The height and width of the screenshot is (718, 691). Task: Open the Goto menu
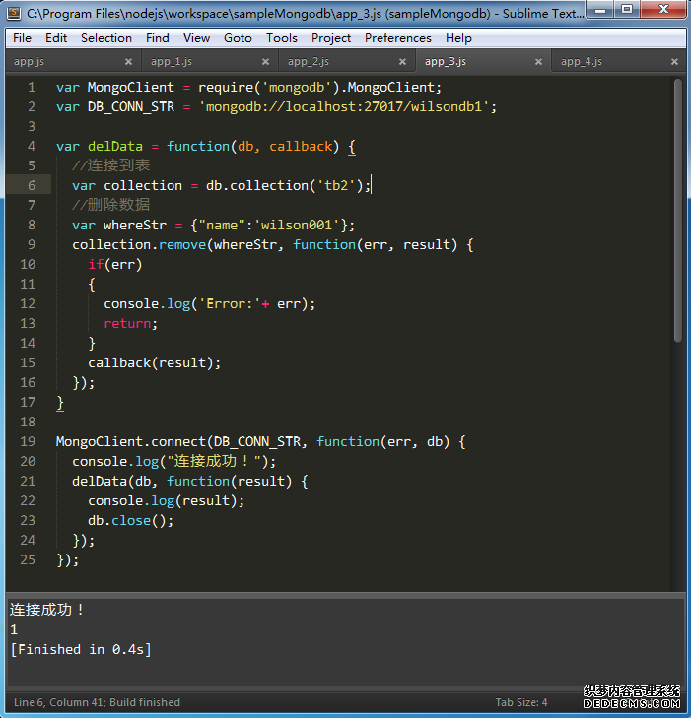238,37
